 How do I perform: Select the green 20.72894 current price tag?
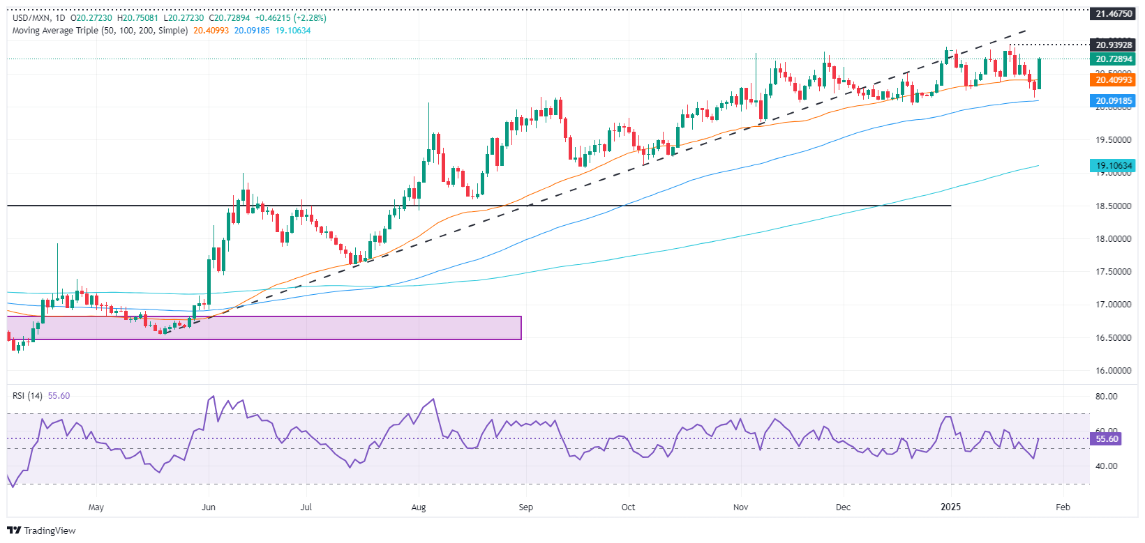click(x=1113, y=59)
